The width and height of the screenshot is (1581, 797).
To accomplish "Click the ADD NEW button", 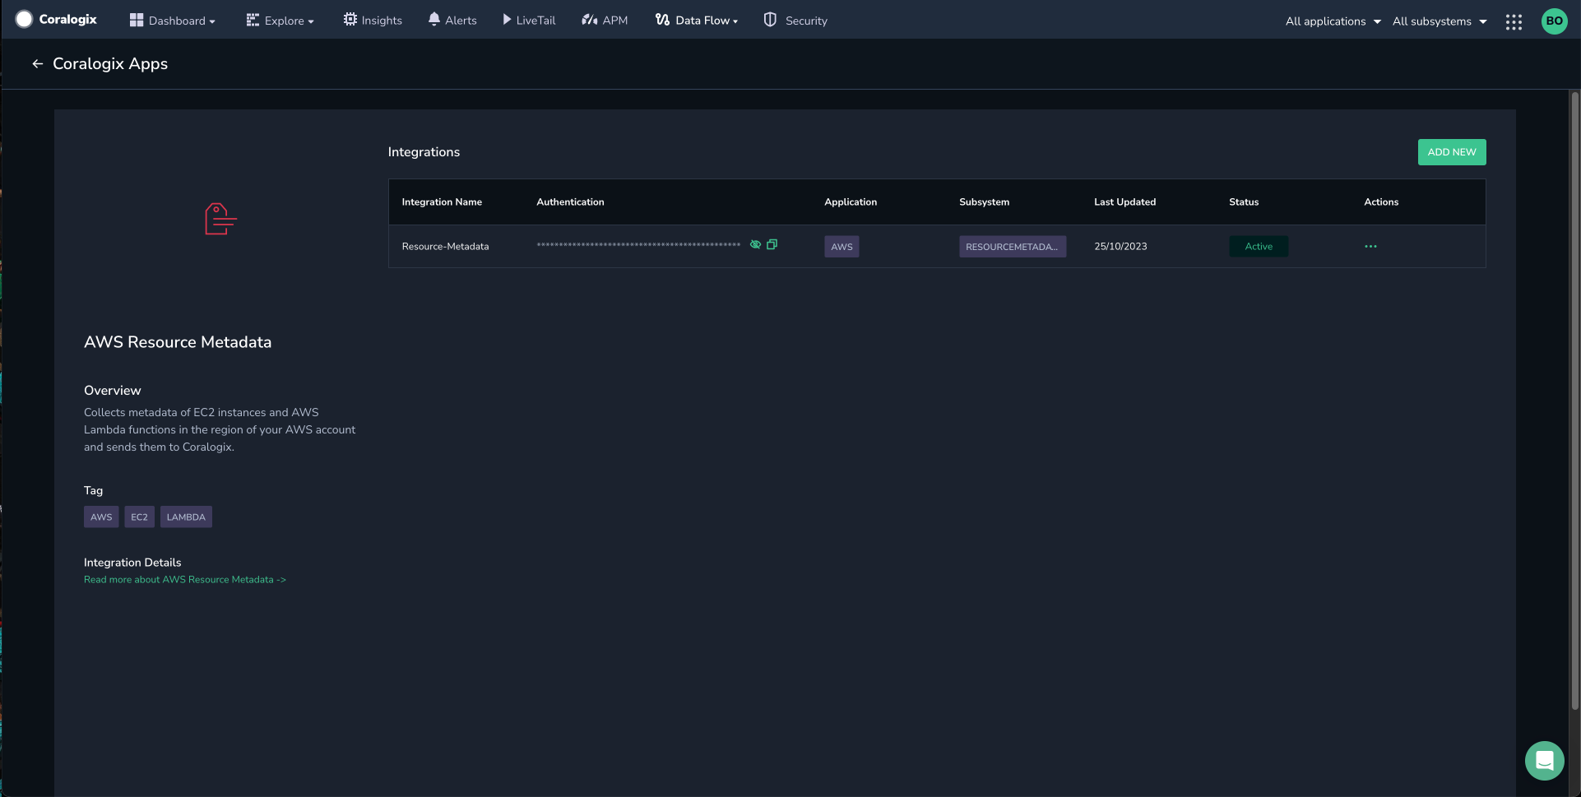I will coord(1452,152).
